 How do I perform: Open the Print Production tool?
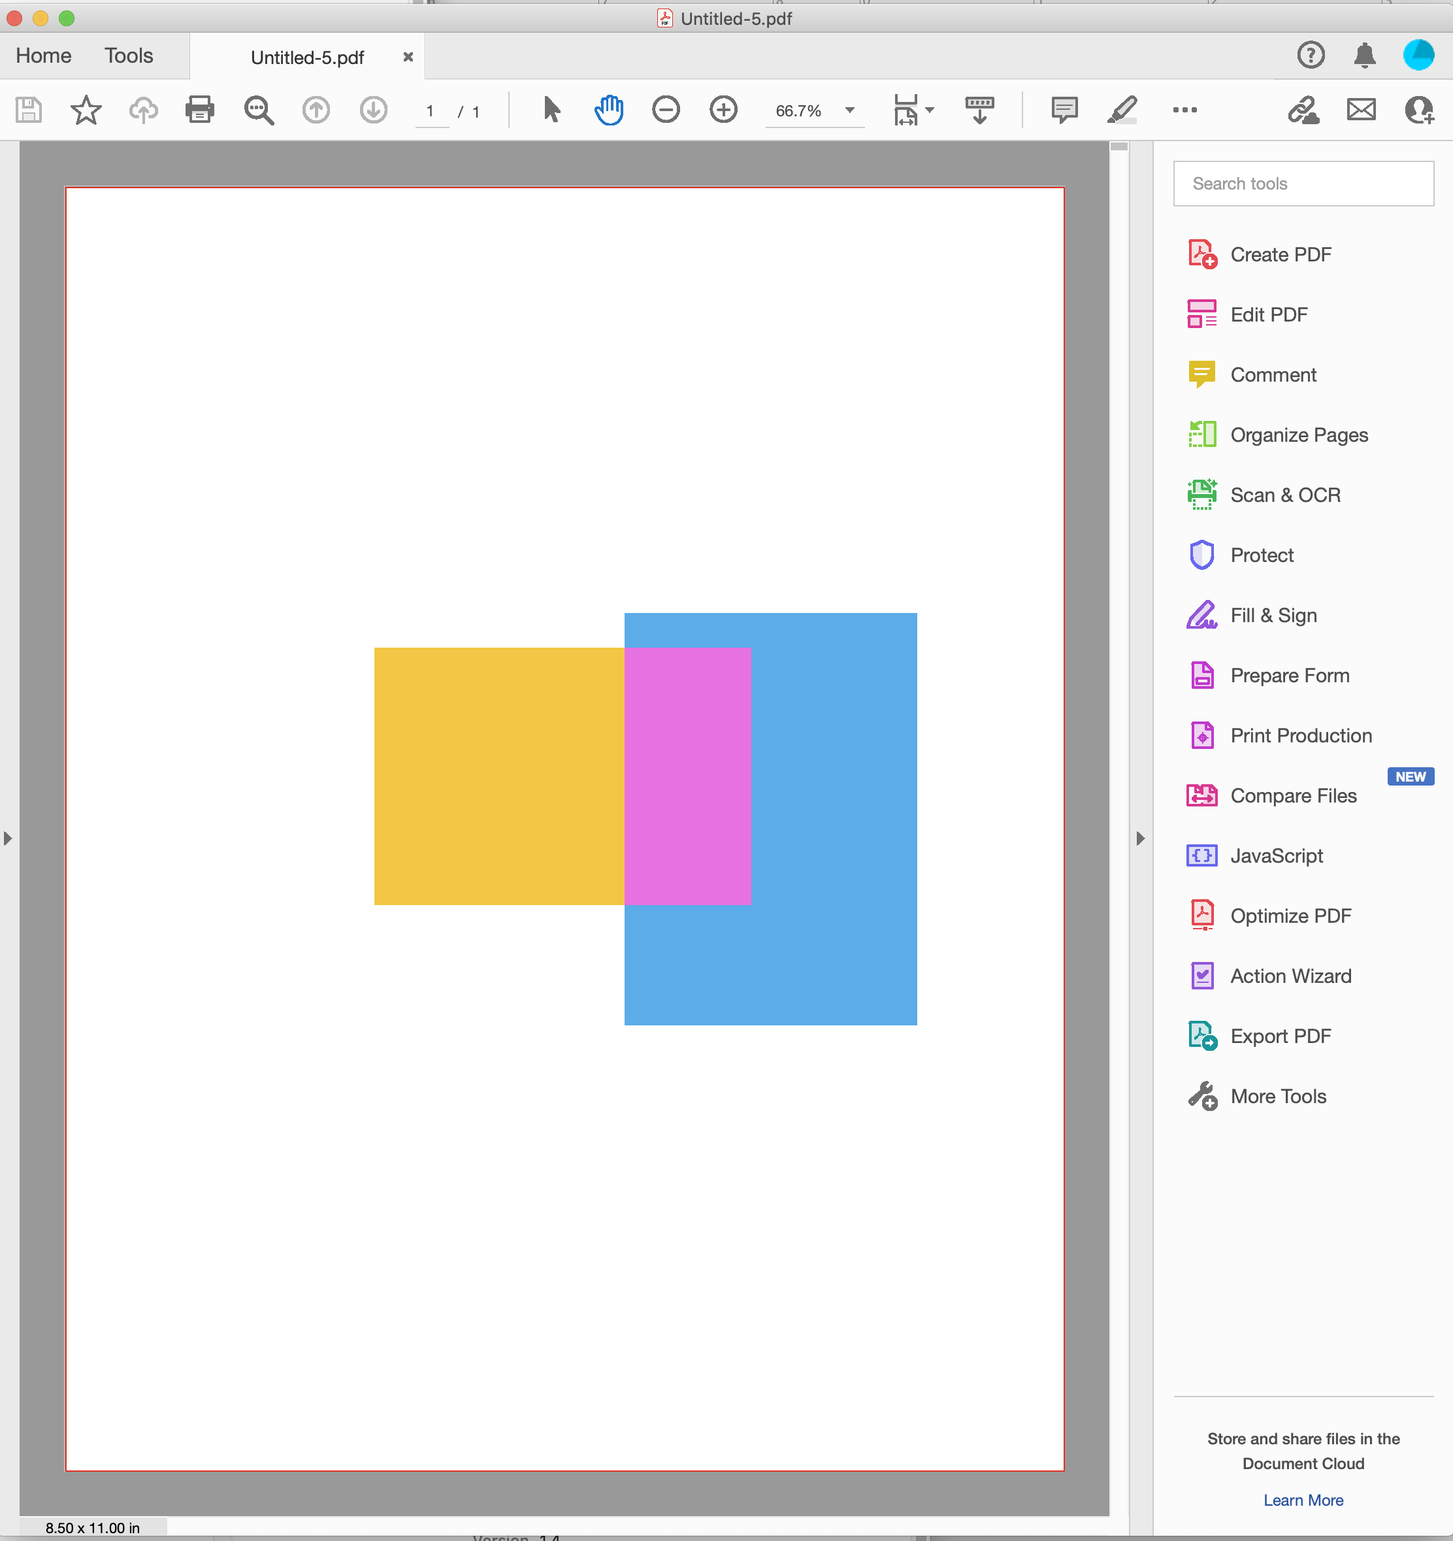(1300, 735)
